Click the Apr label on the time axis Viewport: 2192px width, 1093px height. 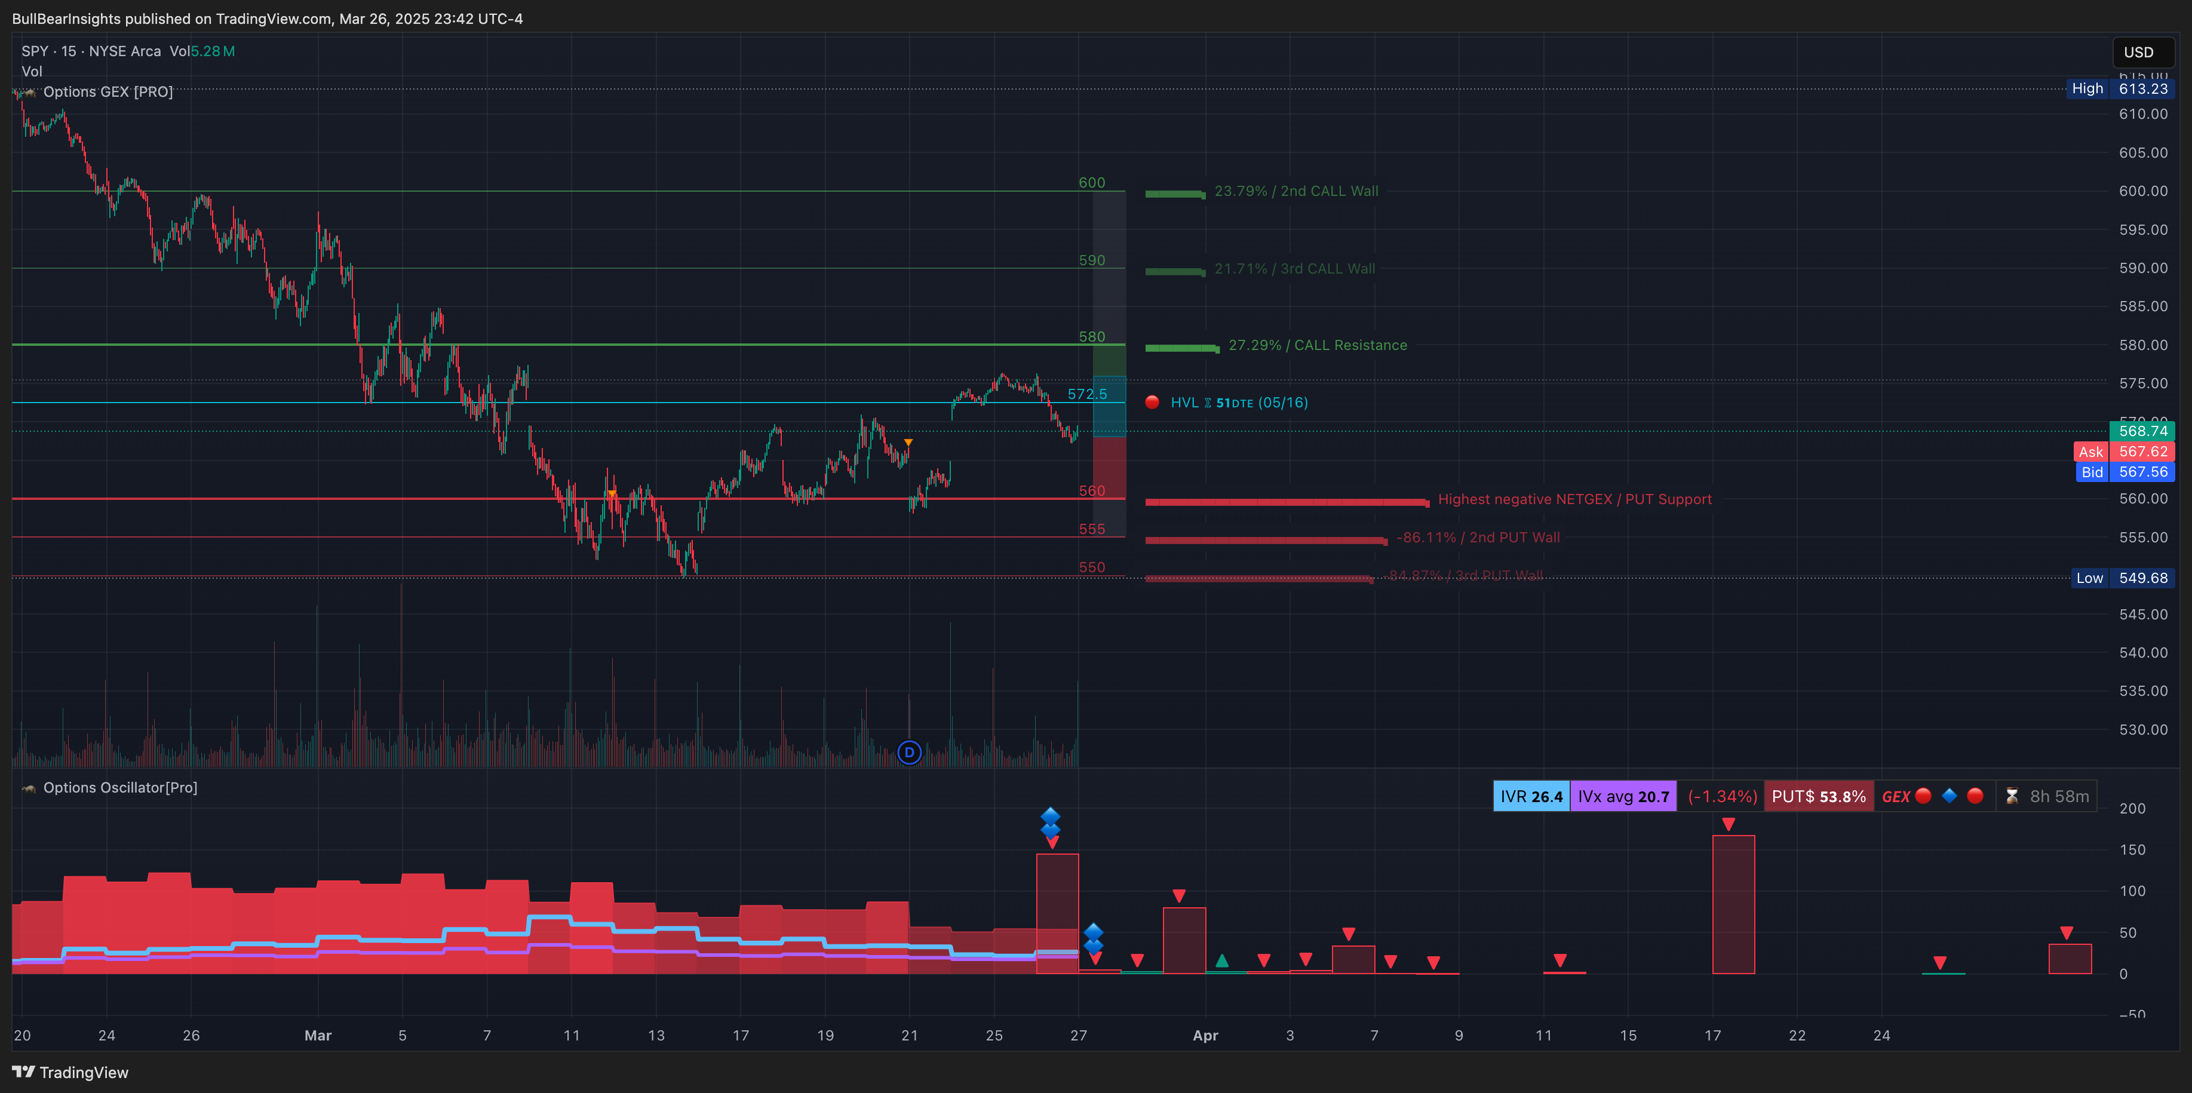click(x=1206, y=1036)
